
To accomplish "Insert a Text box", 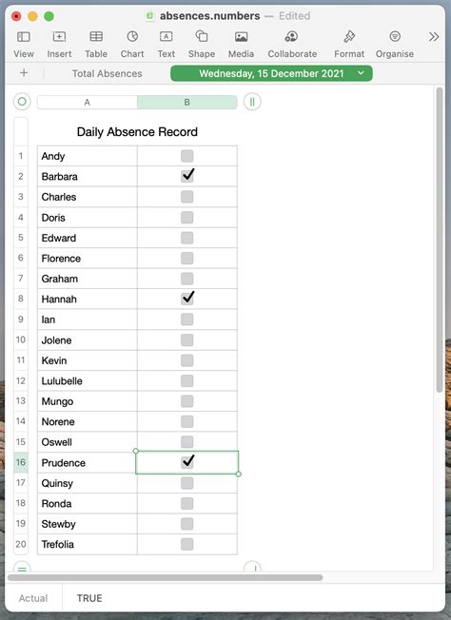I will coord(167,37).
